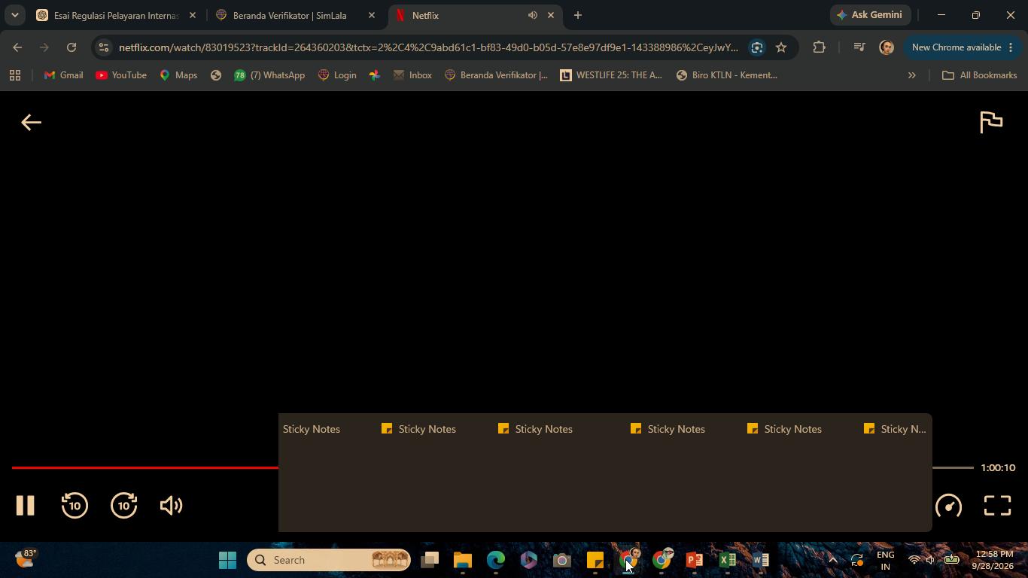Bookmark this page with the star icon
This screenshot has height=578, width=1028.
[x=781, y=47]
